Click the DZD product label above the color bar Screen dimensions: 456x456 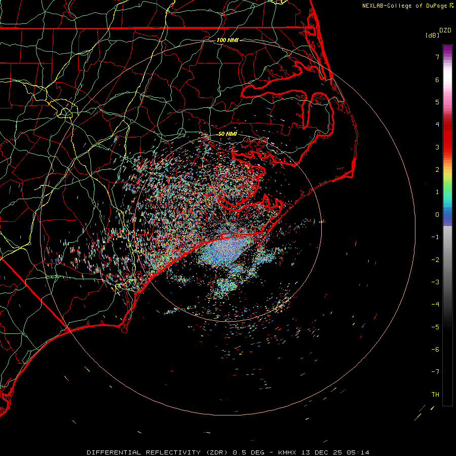pos(445,30)
